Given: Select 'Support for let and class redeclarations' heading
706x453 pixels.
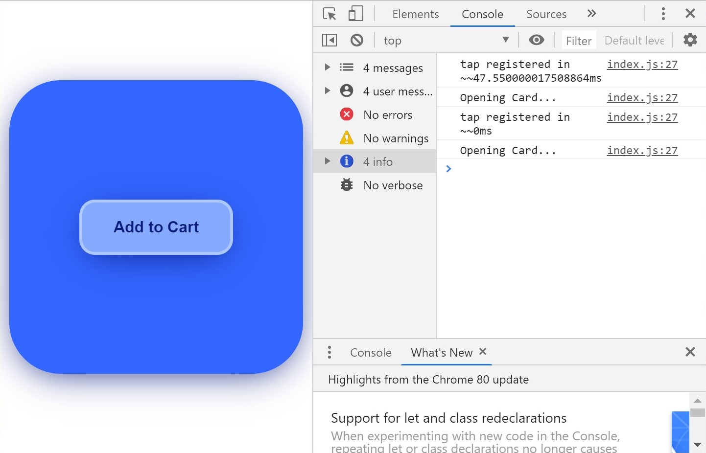Looking at the screenshot, I should (x=448, y=418).
